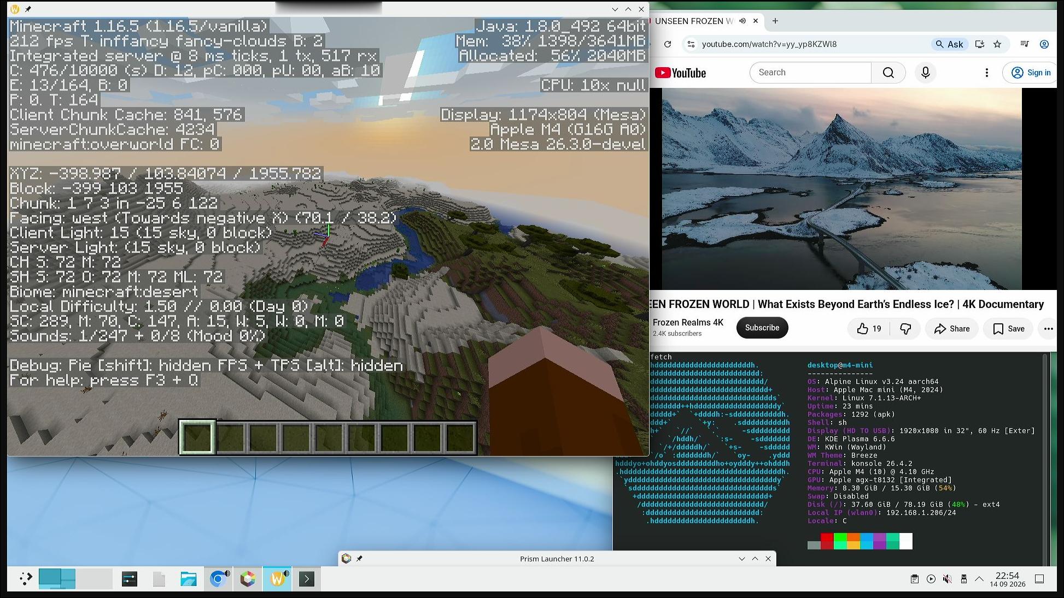Click 'OS: Alpine Linux v3.24 aarch64'
The height and width of the screenshot is (598, 1064).
coord(873,382)
